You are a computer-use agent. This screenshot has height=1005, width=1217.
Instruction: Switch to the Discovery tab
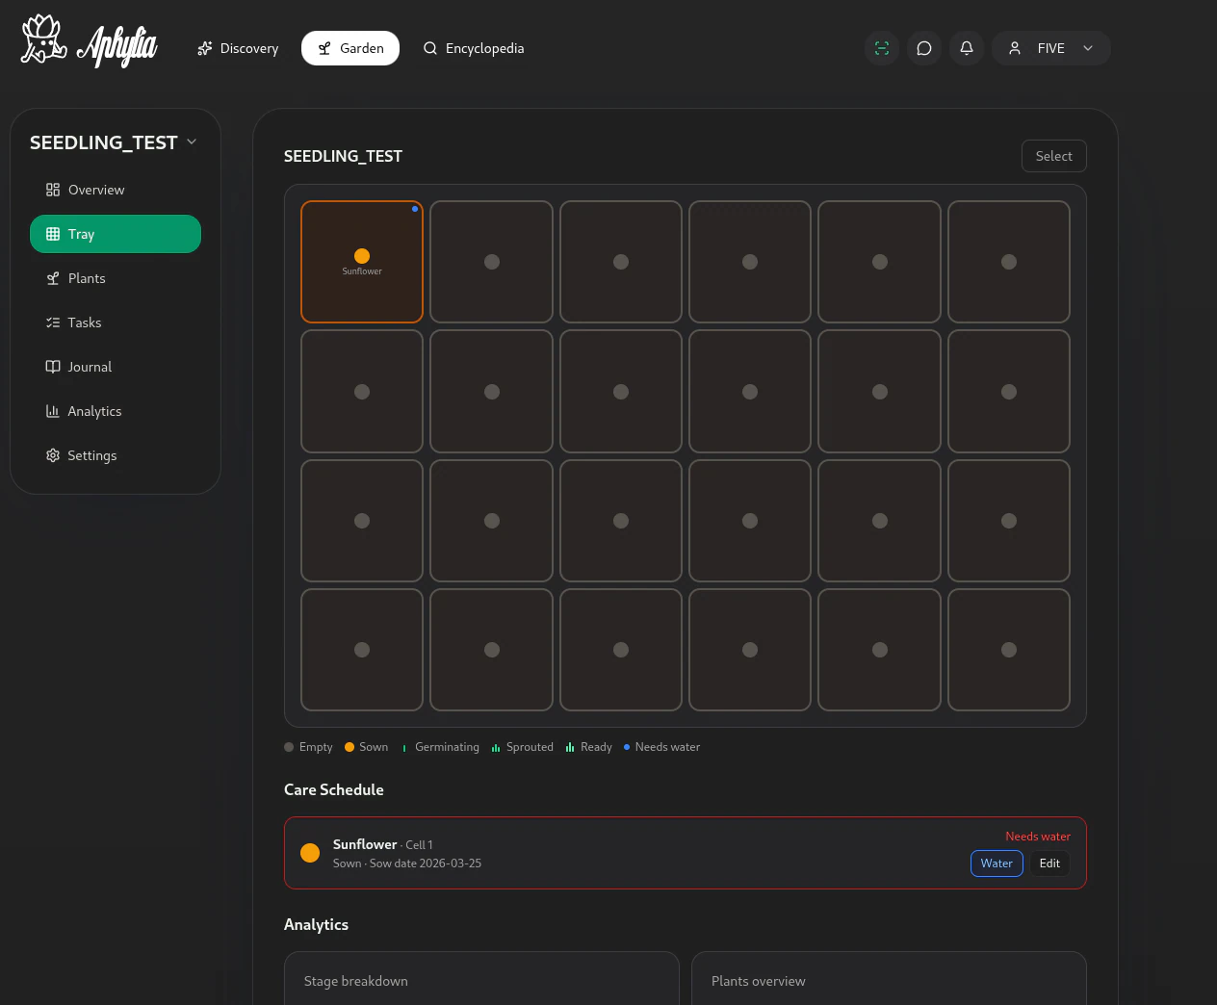point(238,48)
